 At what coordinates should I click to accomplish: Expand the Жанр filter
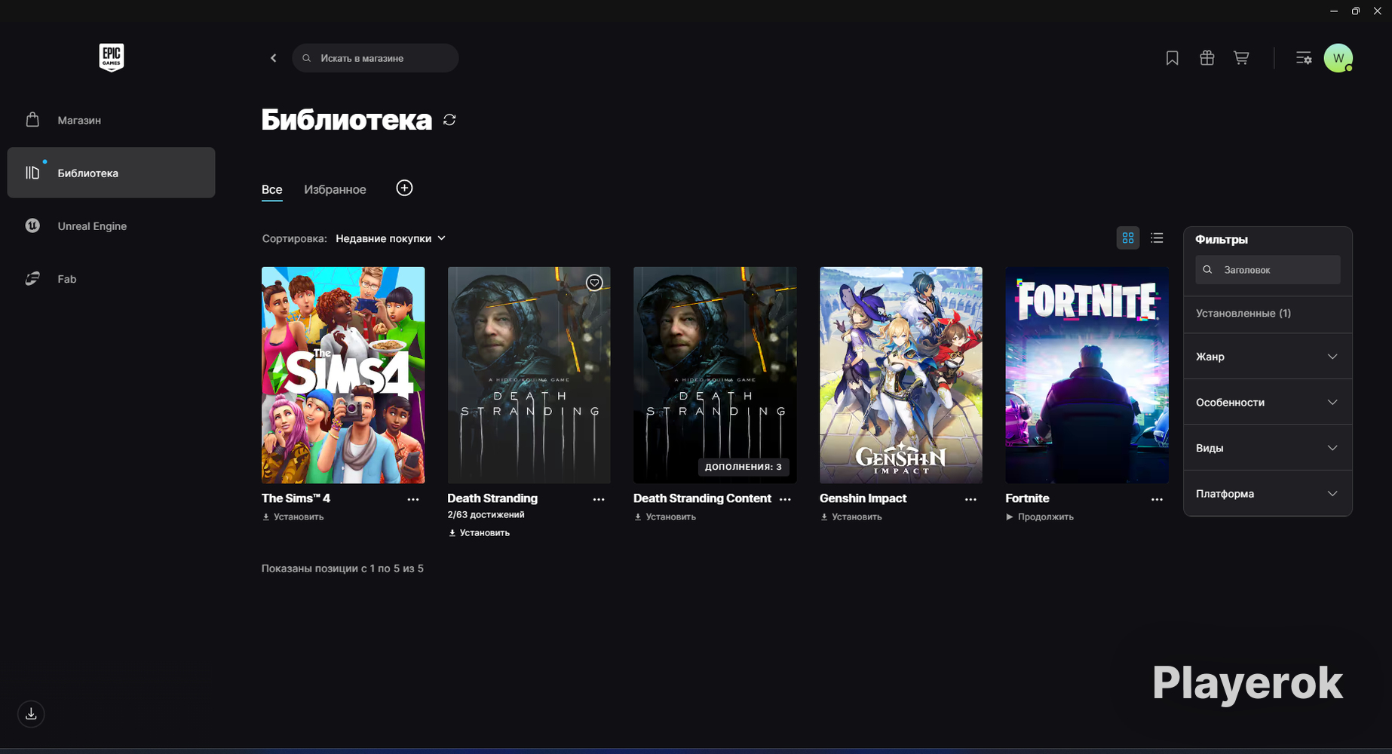pos(1268,357)
